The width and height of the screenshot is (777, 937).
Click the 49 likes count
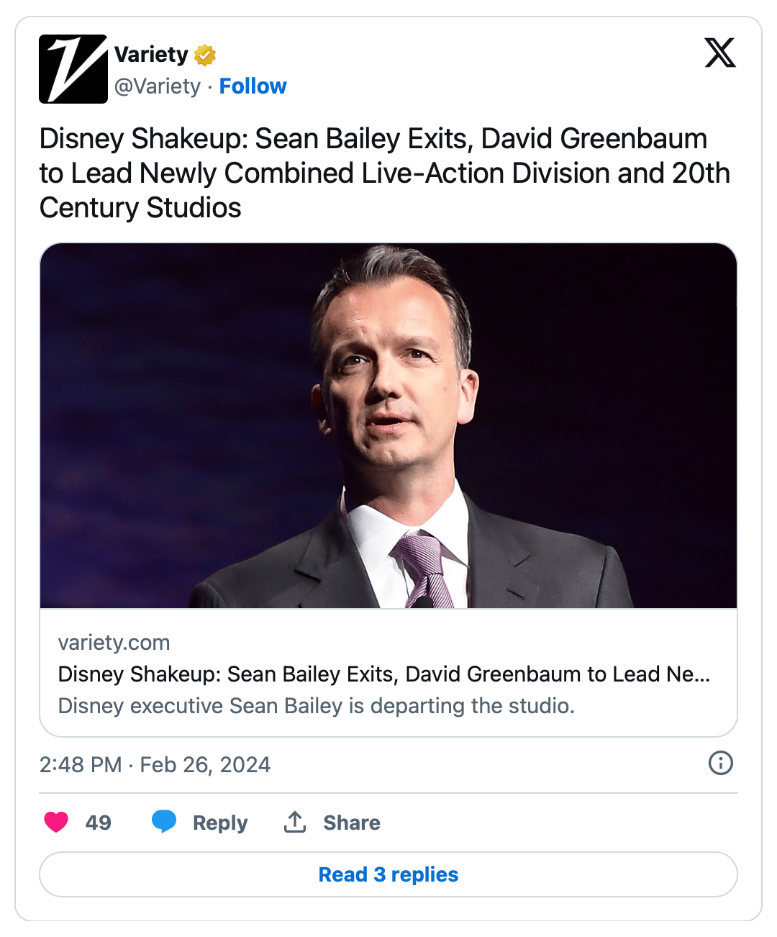click(99, 823)
